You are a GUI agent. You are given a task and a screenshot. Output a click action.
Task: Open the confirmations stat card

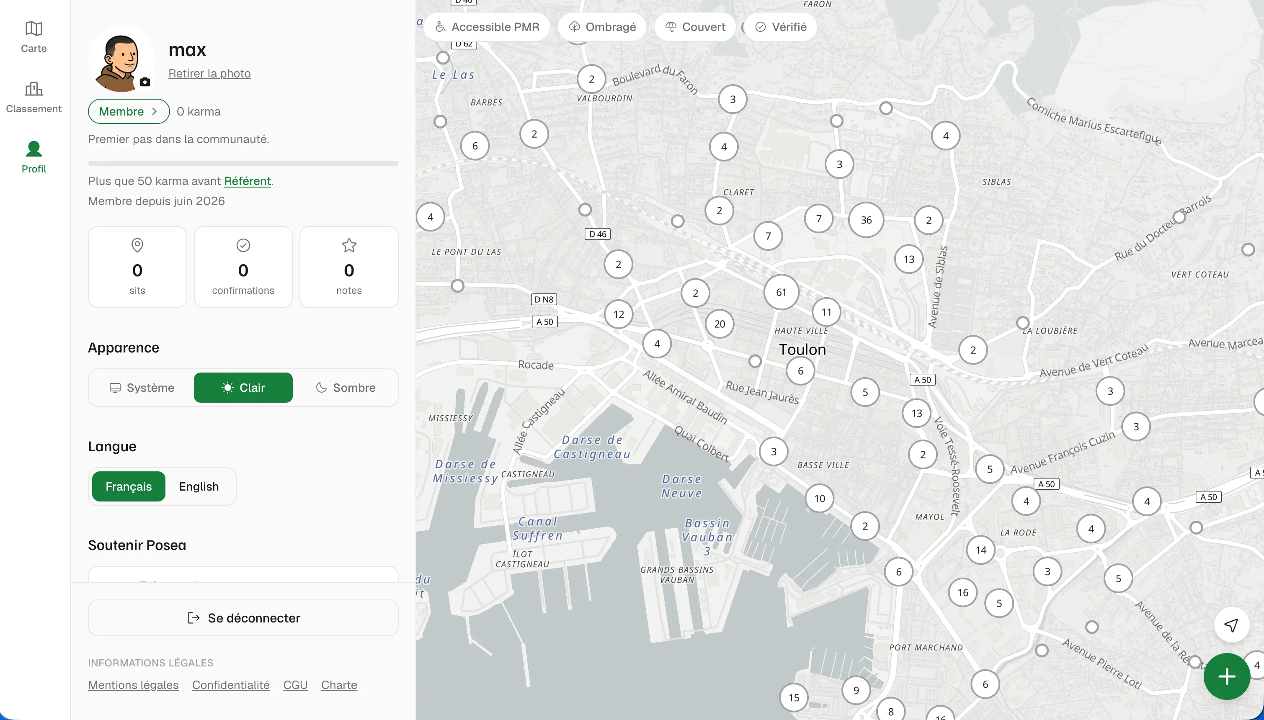coord(243,267)
